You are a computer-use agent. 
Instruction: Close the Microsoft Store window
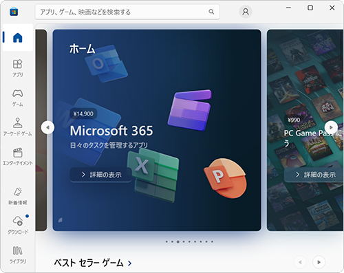pyautogui.click(x=332, y=8)
